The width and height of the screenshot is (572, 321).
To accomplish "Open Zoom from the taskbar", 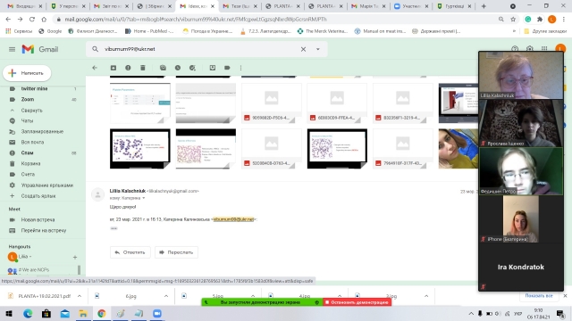I will [x=157, y=314].
